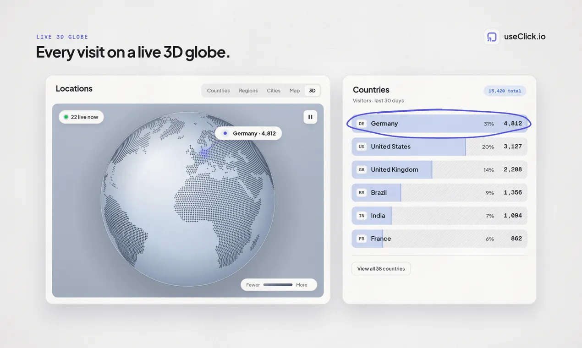Switch to the Regions tab
The image size is (582, 348).
pos(248,91)
